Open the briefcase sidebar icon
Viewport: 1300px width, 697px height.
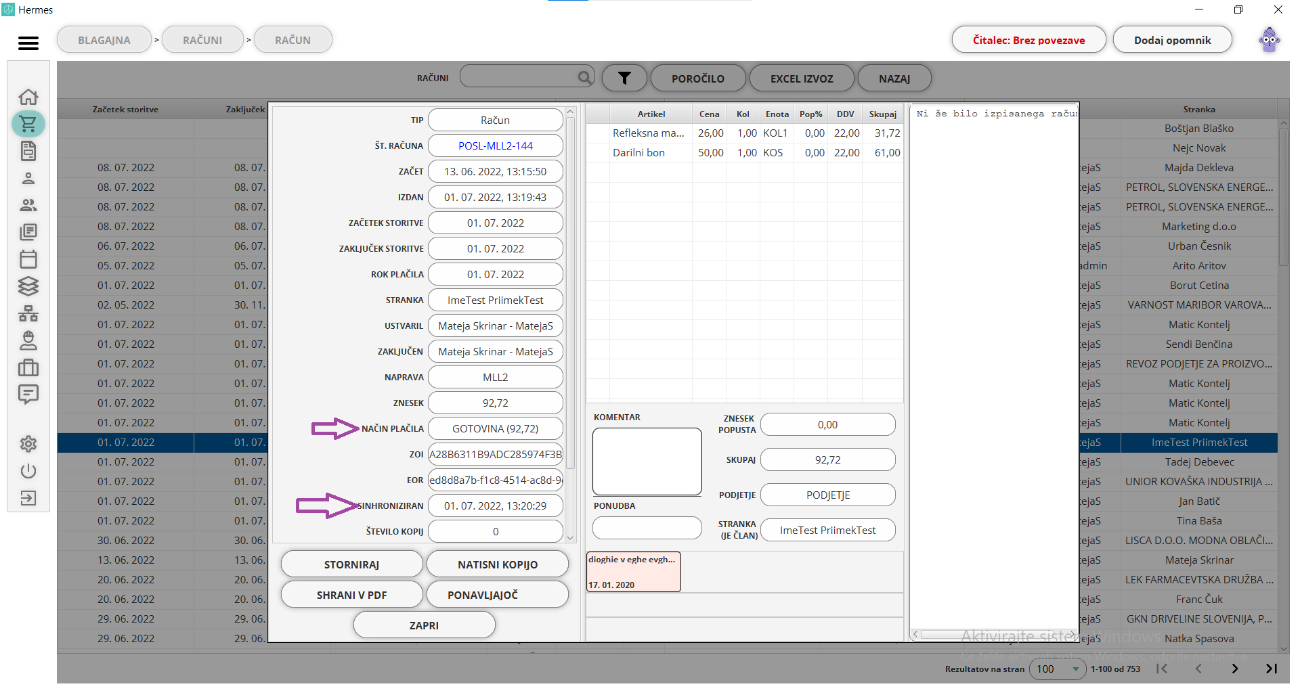coord(28,367)
